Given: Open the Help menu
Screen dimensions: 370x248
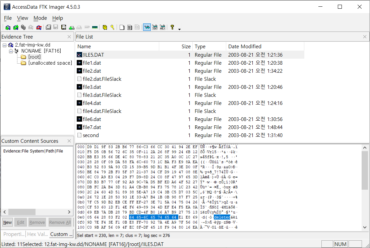Looking at the screenshot, I should coord(58,18).
